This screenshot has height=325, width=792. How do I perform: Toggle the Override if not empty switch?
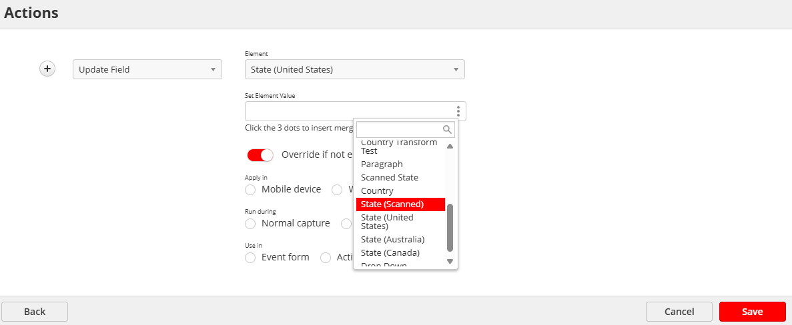(260, 155)
